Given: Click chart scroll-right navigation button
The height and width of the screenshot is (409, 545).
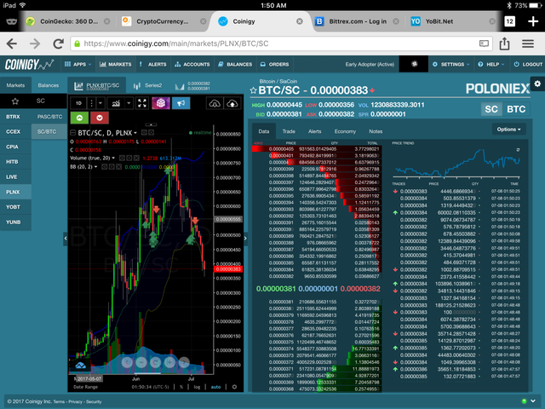Looking at the screenshot, I should (184, 362).
